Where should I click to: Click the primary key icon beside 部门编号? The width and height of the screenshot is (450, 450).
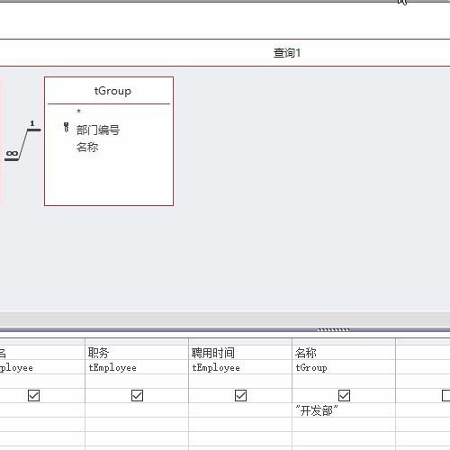pos(67,127)
